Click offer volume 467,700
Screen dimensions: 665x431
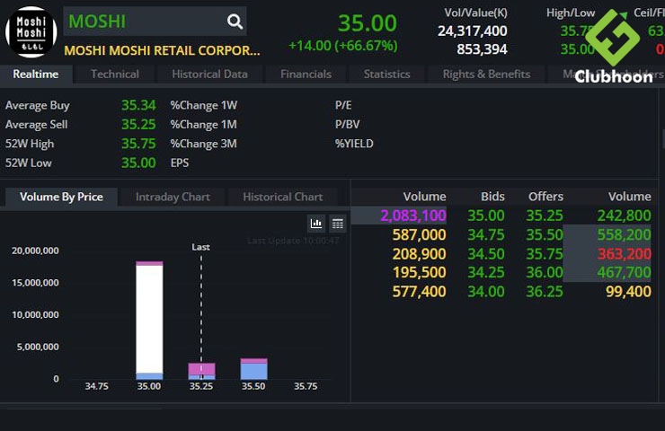624,272
